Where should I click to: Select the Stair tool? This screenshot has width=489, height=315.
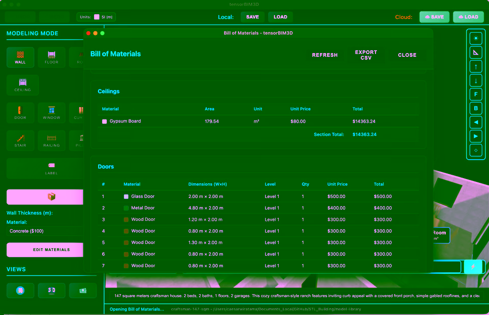click(x=20, y=141)
